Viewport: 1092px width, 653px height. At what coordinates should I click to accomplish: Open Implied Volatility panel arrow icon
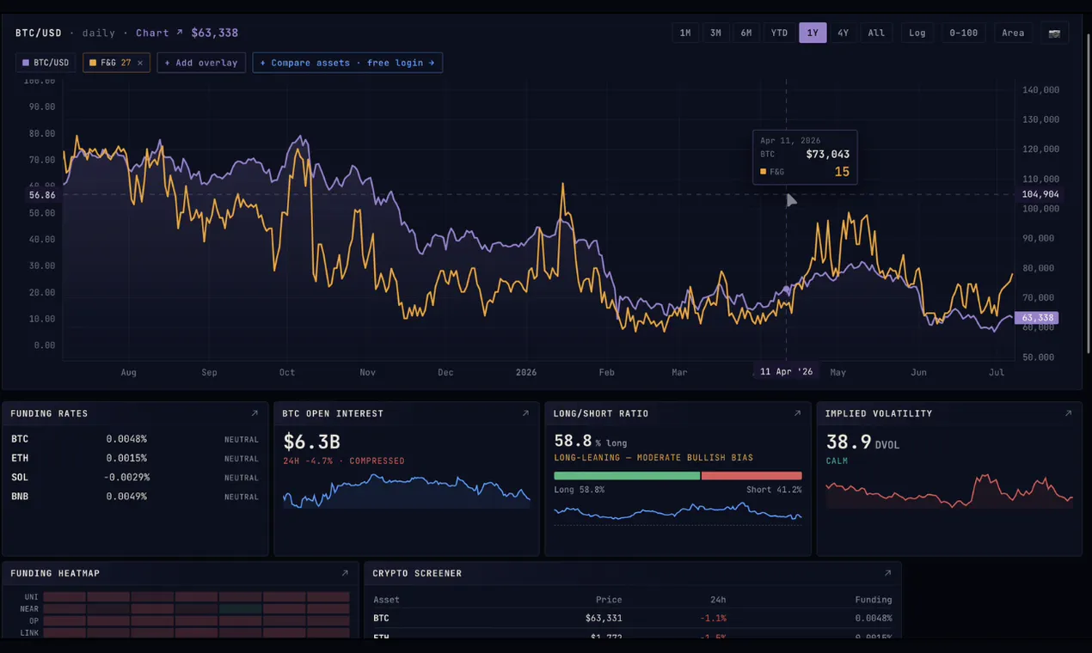coord(1069,413)
